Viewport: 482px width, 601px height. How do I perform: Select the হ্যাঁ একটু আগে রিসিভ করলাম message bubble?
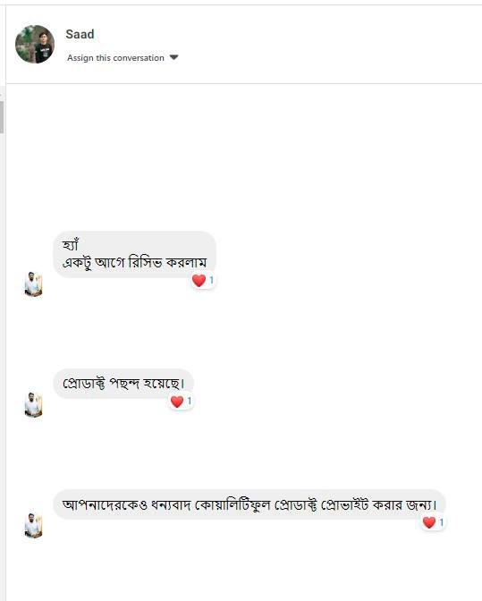click(134, 254)
